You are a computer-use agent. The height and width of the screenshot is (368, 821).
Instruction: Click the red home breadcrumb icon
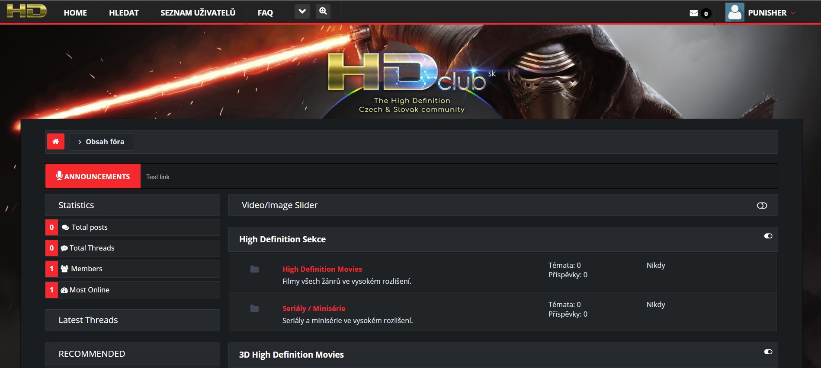click(x=56, y=141)
